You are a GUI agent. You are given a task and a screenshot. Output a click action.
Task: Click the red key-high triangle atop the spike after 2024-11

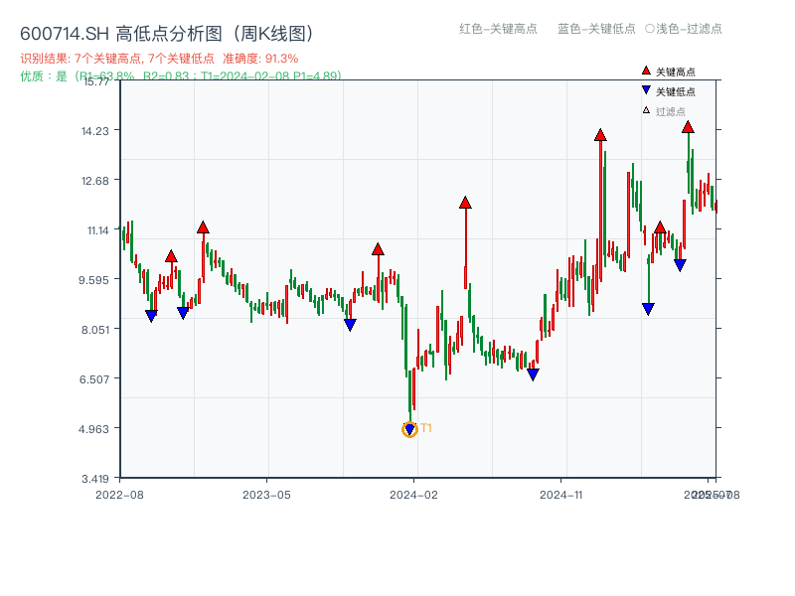click(600, 135)
